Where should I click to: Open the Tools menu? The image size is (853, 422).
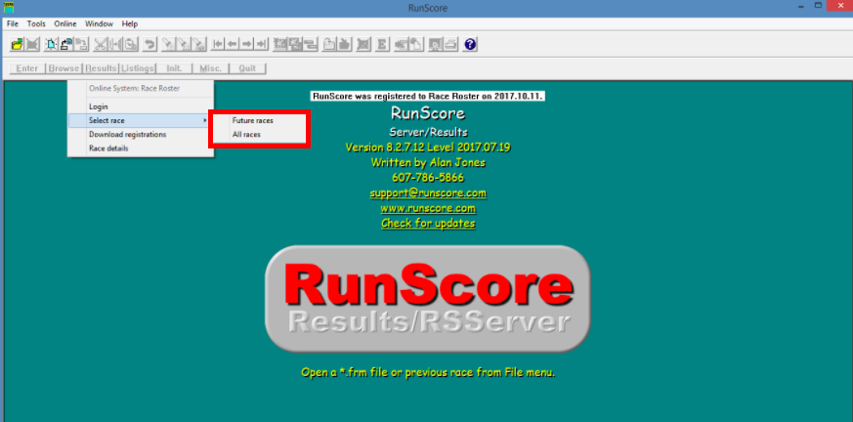point(36,23)
